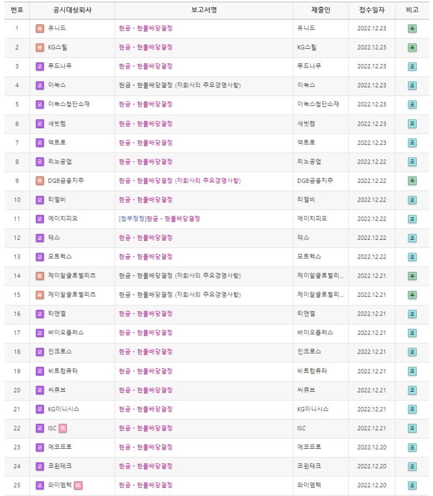Viewport: 433px width, 496px height.
Task: Click date 2022.12.22 in 티엘비 row
Action: [x=372, y=200]
